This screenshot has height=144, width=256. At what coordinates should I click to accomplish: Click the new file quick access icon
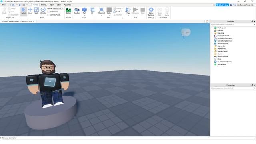(10, 5)
